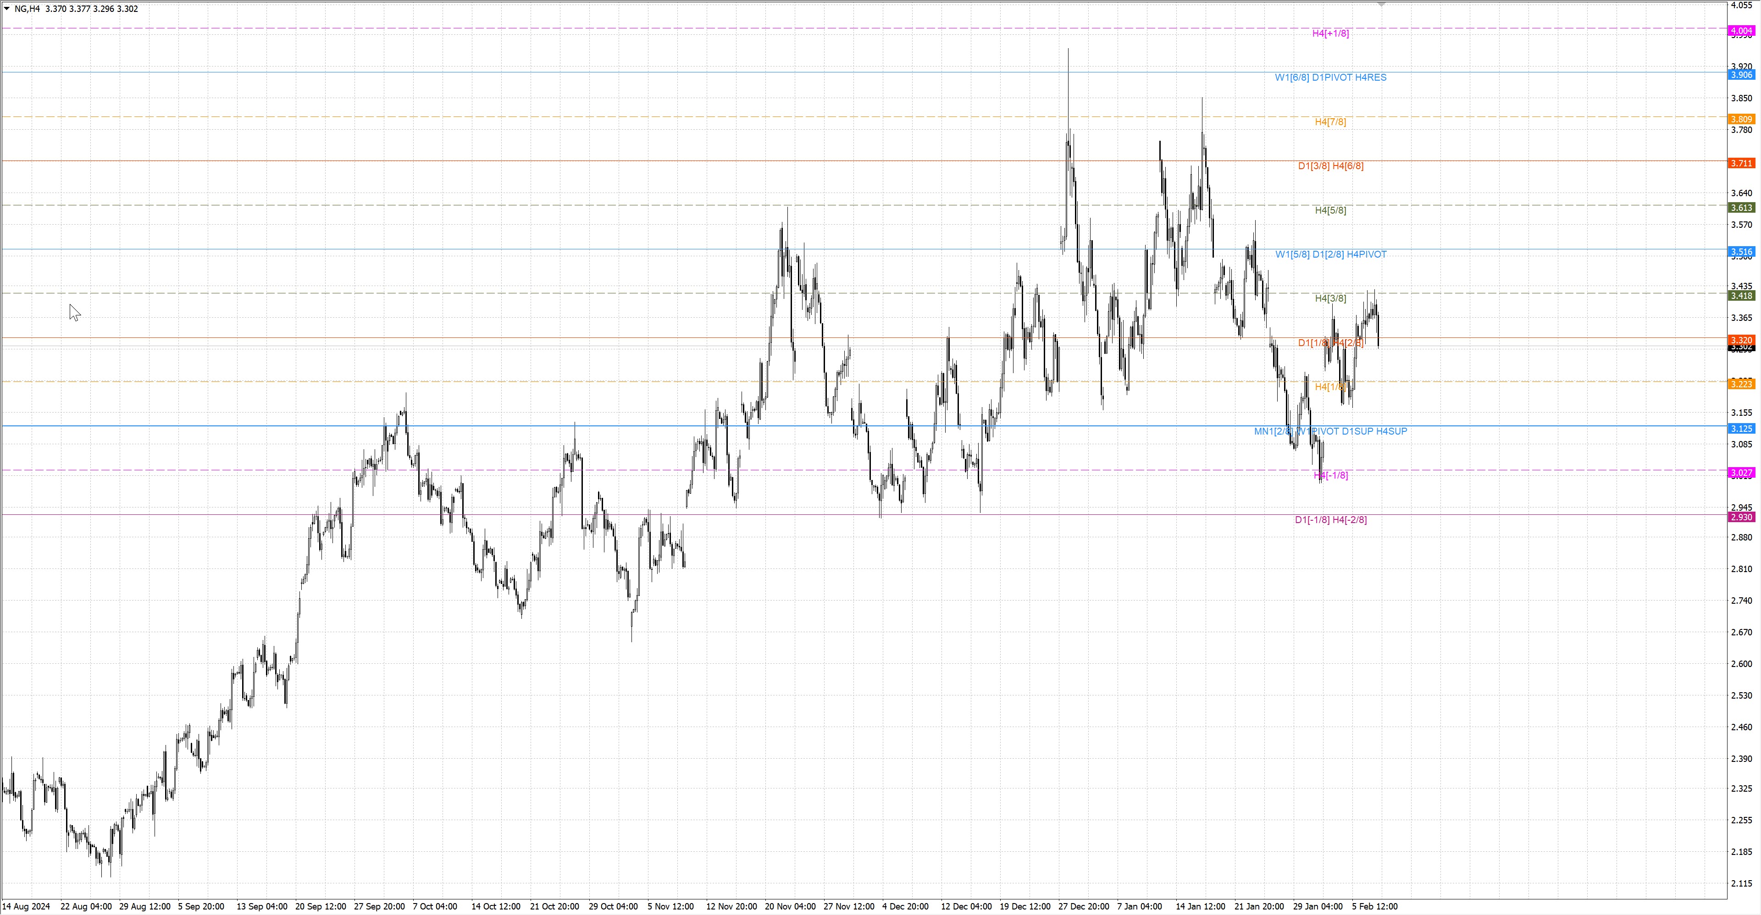Select the D1[3/8] H4[6/8] label

[1330, 166]
